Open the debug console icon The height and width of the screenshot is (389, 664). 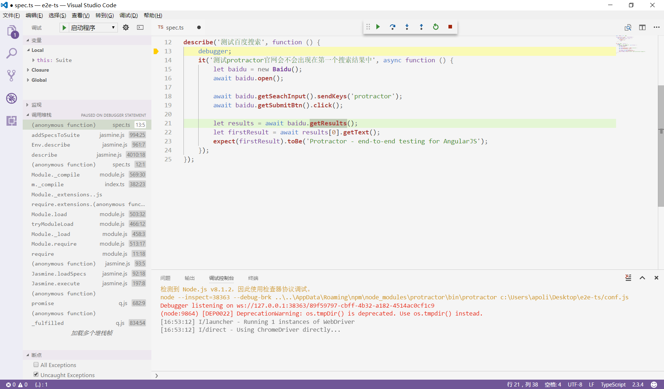coord(140,27)
